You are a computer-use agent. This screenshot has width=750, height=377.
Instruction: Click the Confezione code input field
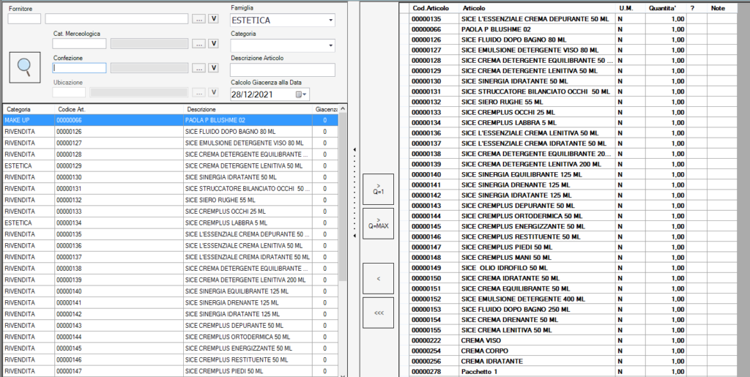pos(80,68)
